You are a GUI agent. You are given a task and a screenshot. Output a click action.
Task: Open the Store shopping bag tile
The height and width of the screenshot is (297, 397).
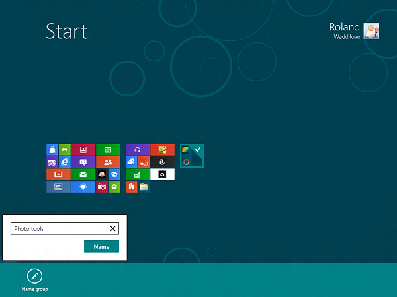pos(52,150)
